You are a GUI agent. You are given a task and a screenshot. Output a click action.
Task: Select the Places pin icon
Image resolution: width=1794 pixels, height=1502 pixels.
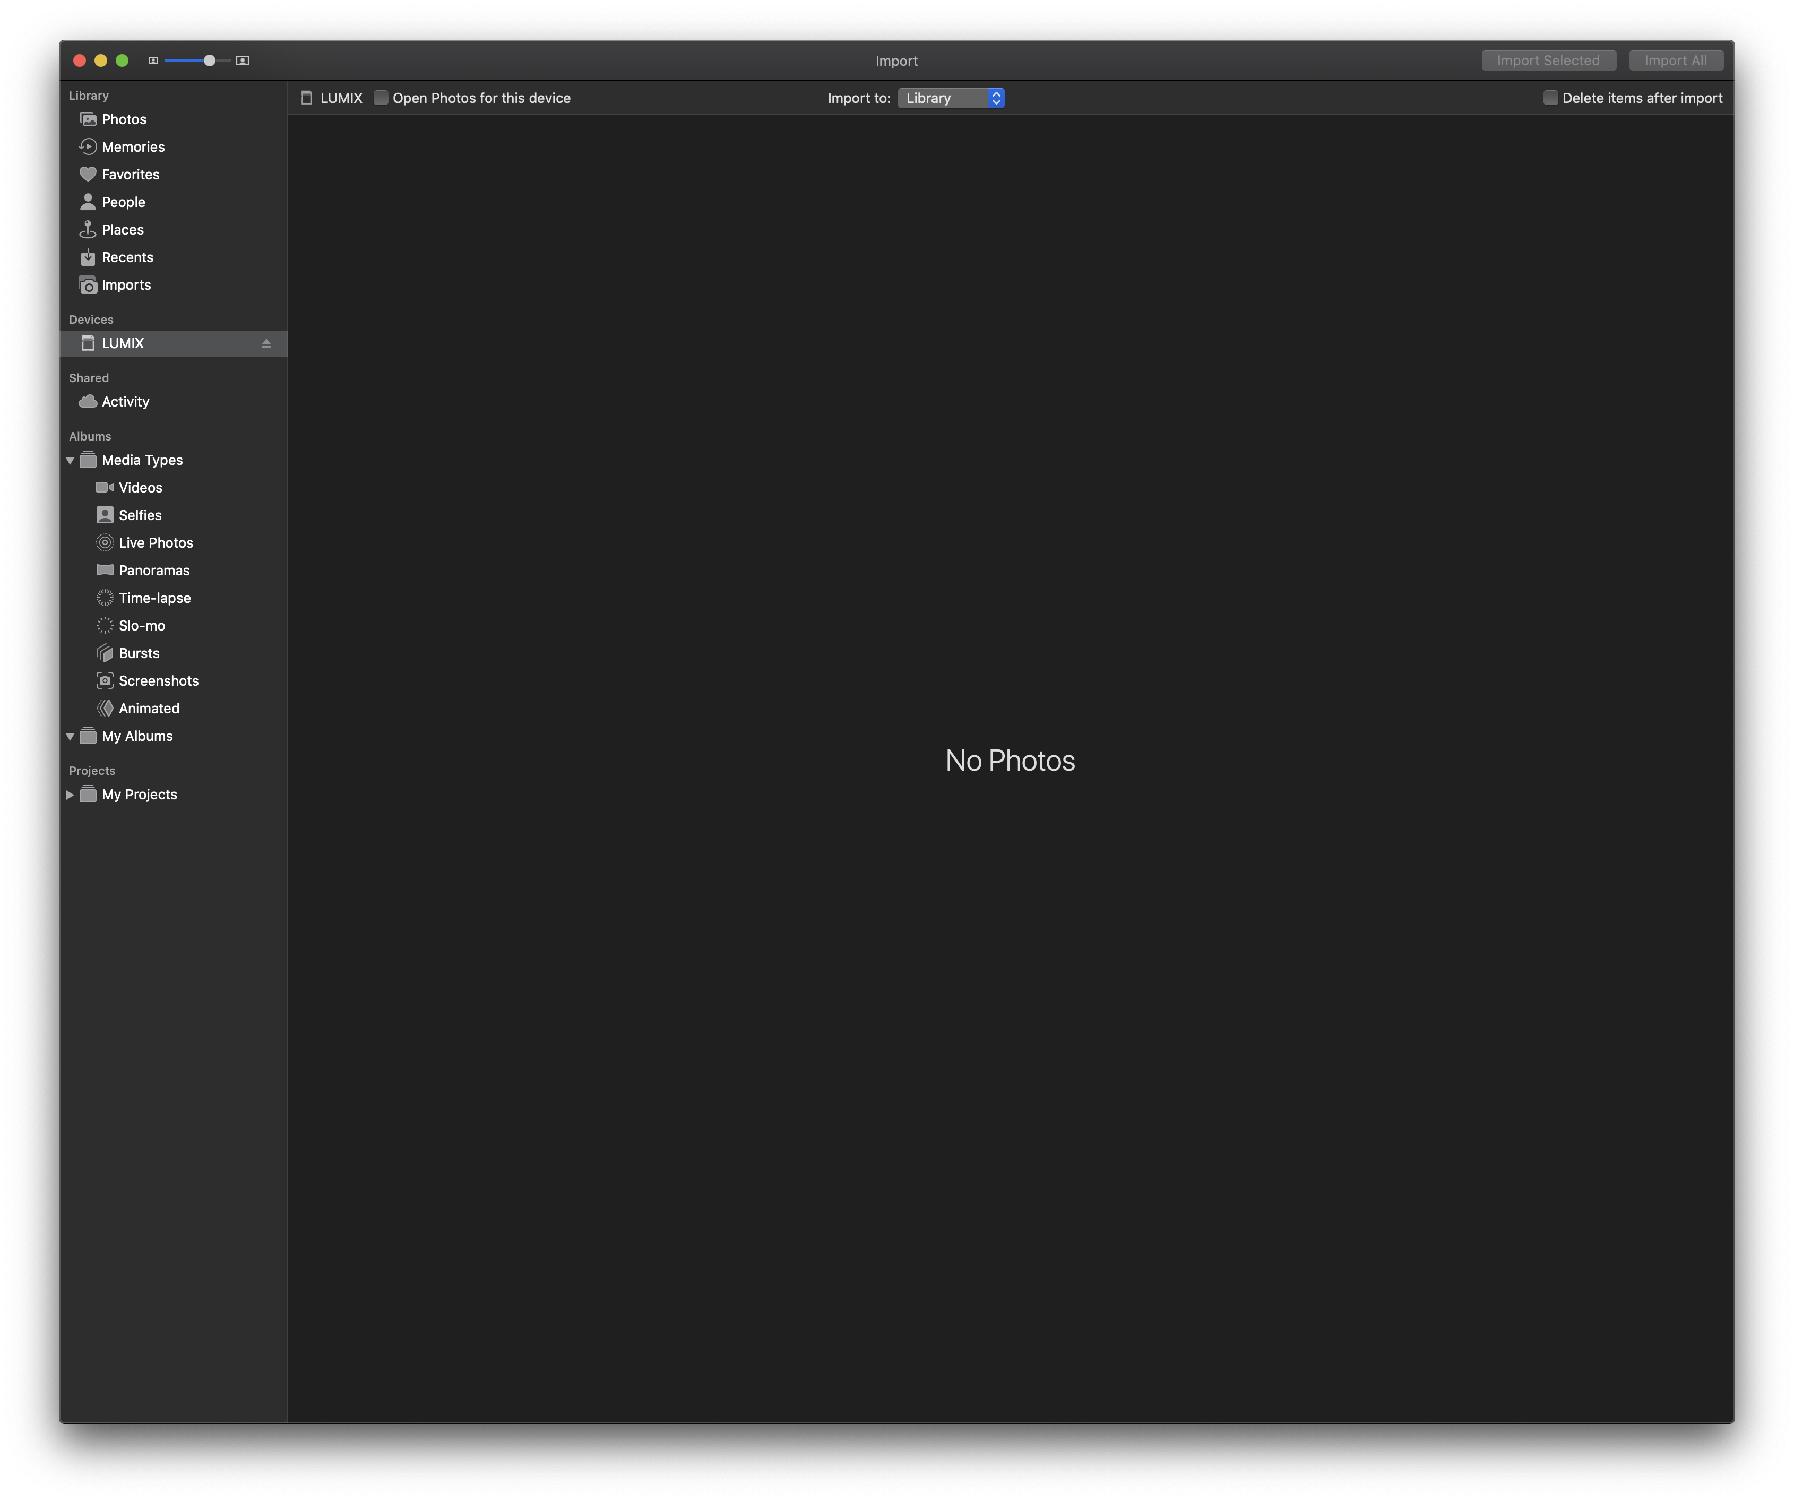[87, 230]
